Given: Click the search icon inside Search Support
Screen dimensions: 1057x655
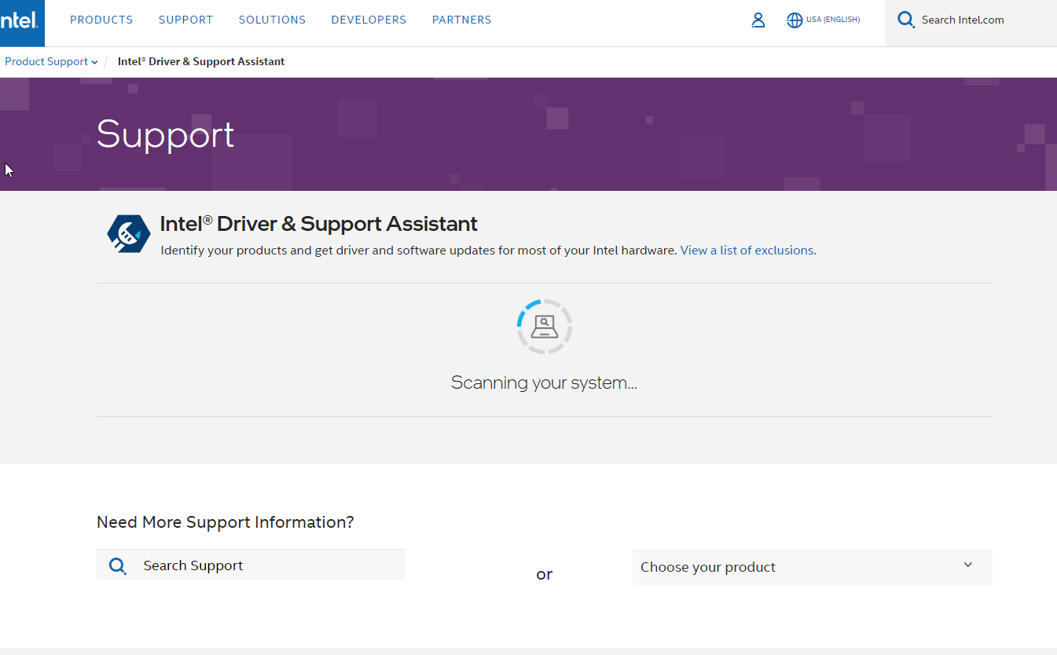Looking at the screenshot, I should click(x=118, y=565).
